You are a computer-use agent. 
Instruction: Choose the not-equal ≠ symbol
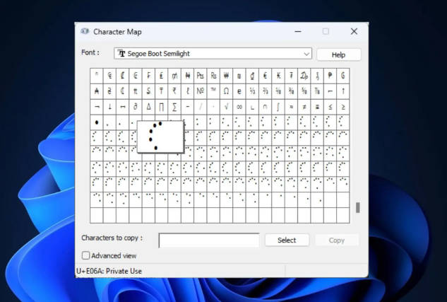pos(304,107)
